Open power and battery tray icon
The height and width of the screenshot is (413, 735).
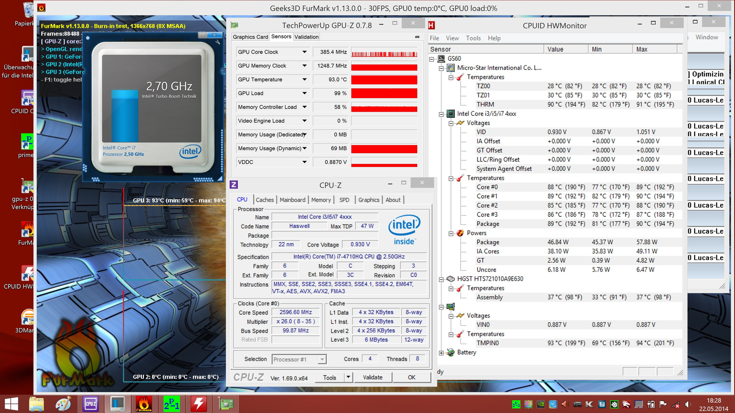coord(651,404)
